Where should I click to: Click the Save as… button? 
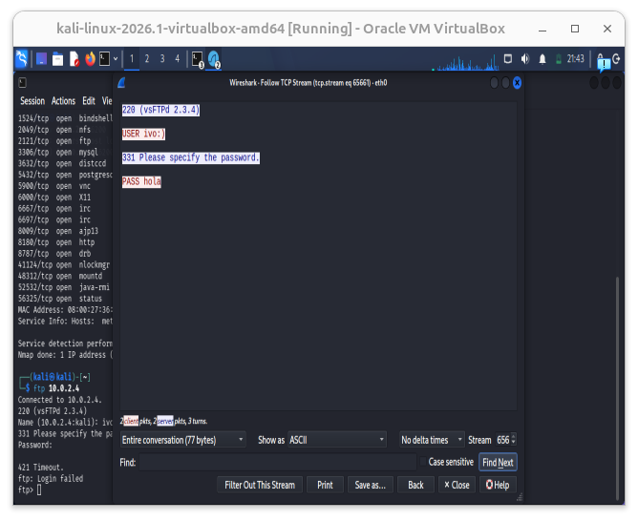pos(371,486)
